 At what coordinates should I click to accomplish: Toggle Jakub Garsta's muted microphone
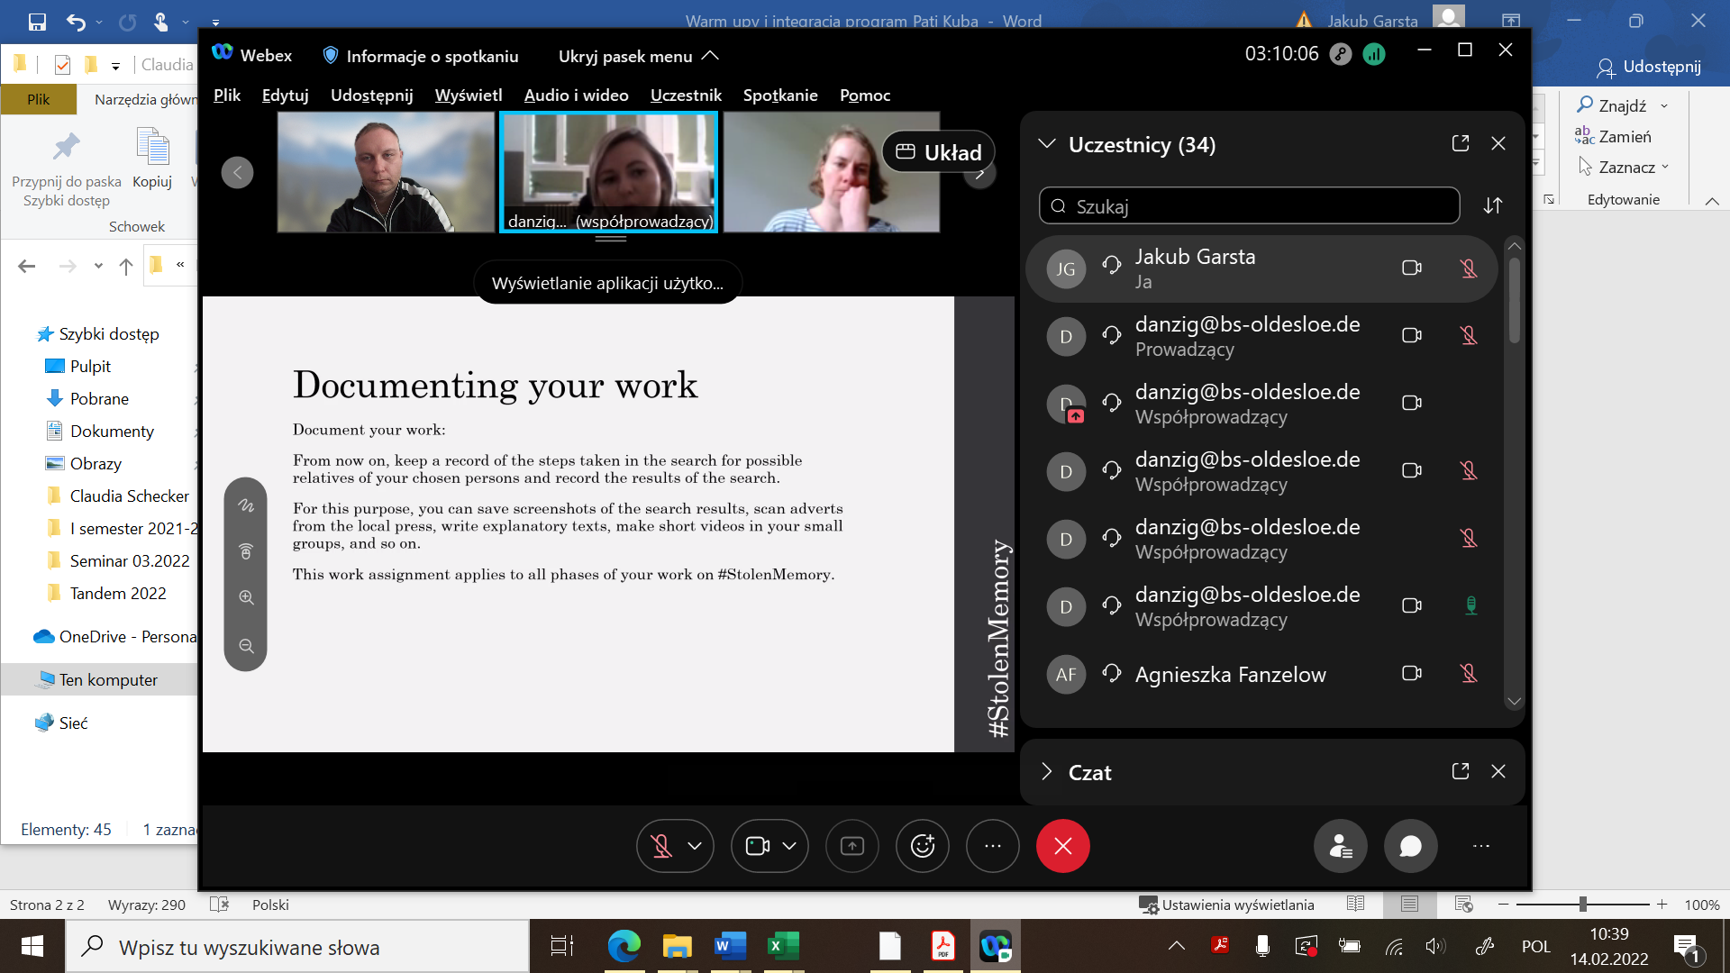(1469, 268)
